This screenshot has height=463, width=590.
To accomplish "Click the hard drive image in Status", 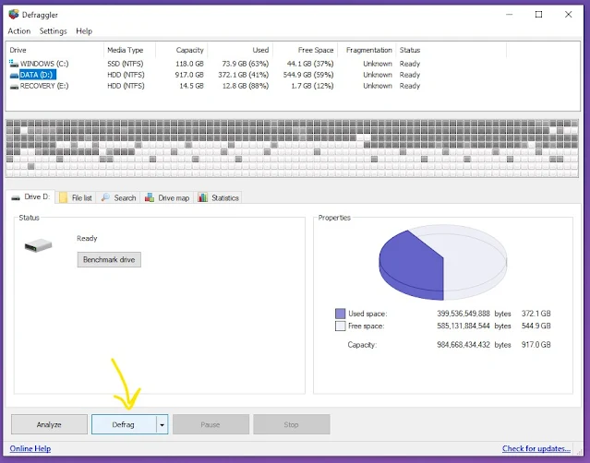I will [x=38, y=245].
